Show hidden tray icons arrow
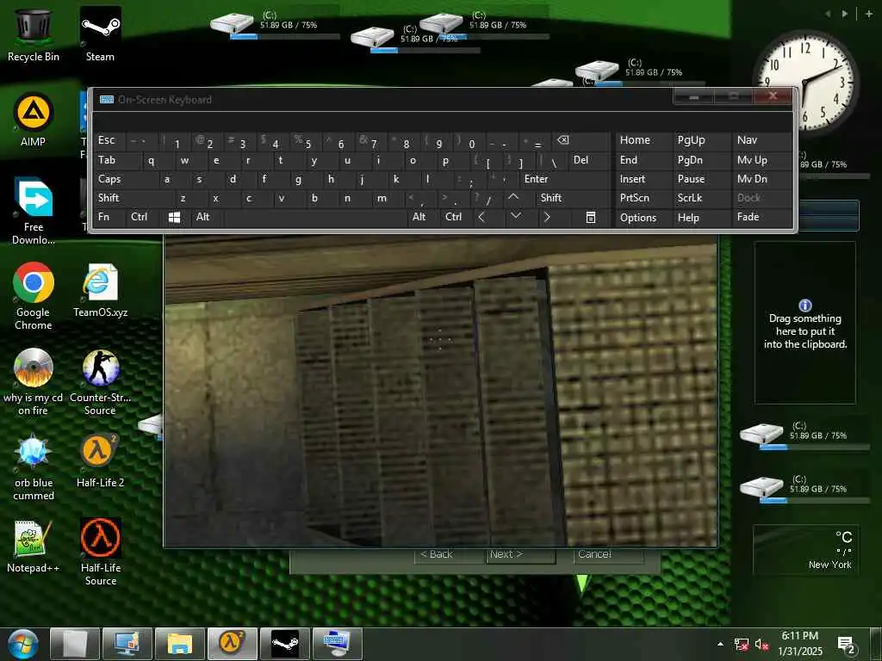Image resolution: width=882 pixels, height=661 pixels. [x=721, y=644]
